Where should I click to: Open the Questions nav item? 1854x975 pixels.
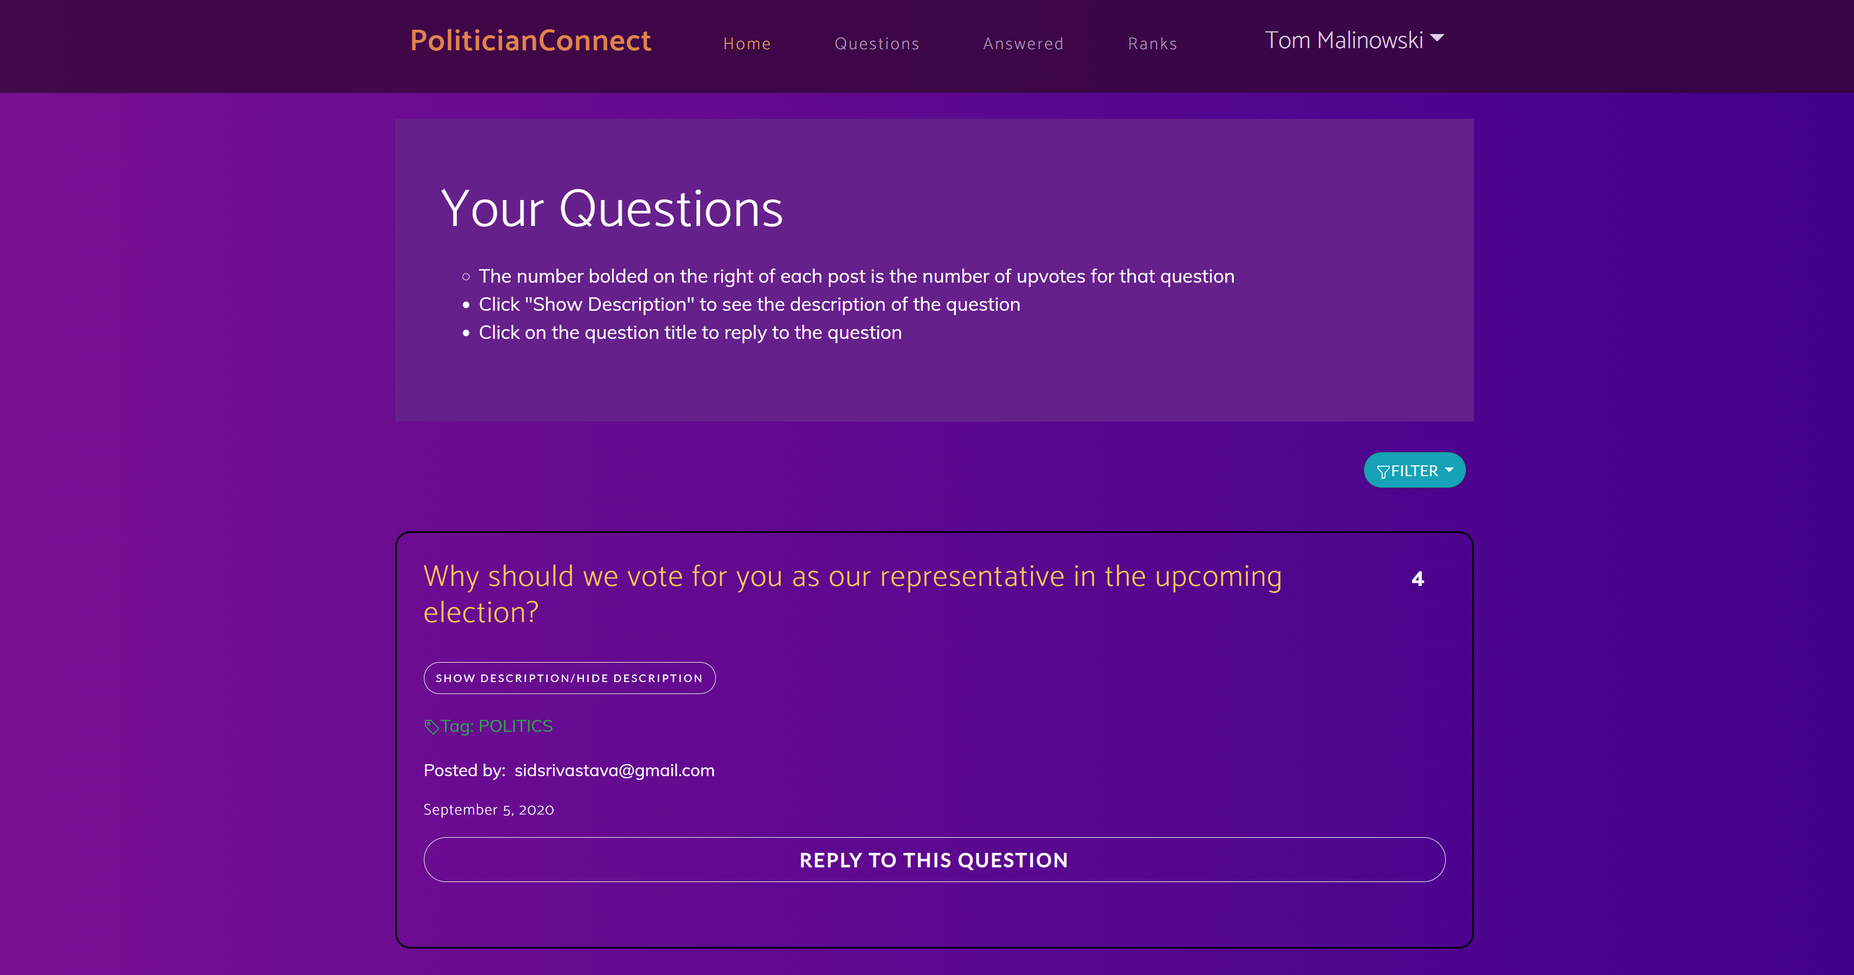(876, 43)
